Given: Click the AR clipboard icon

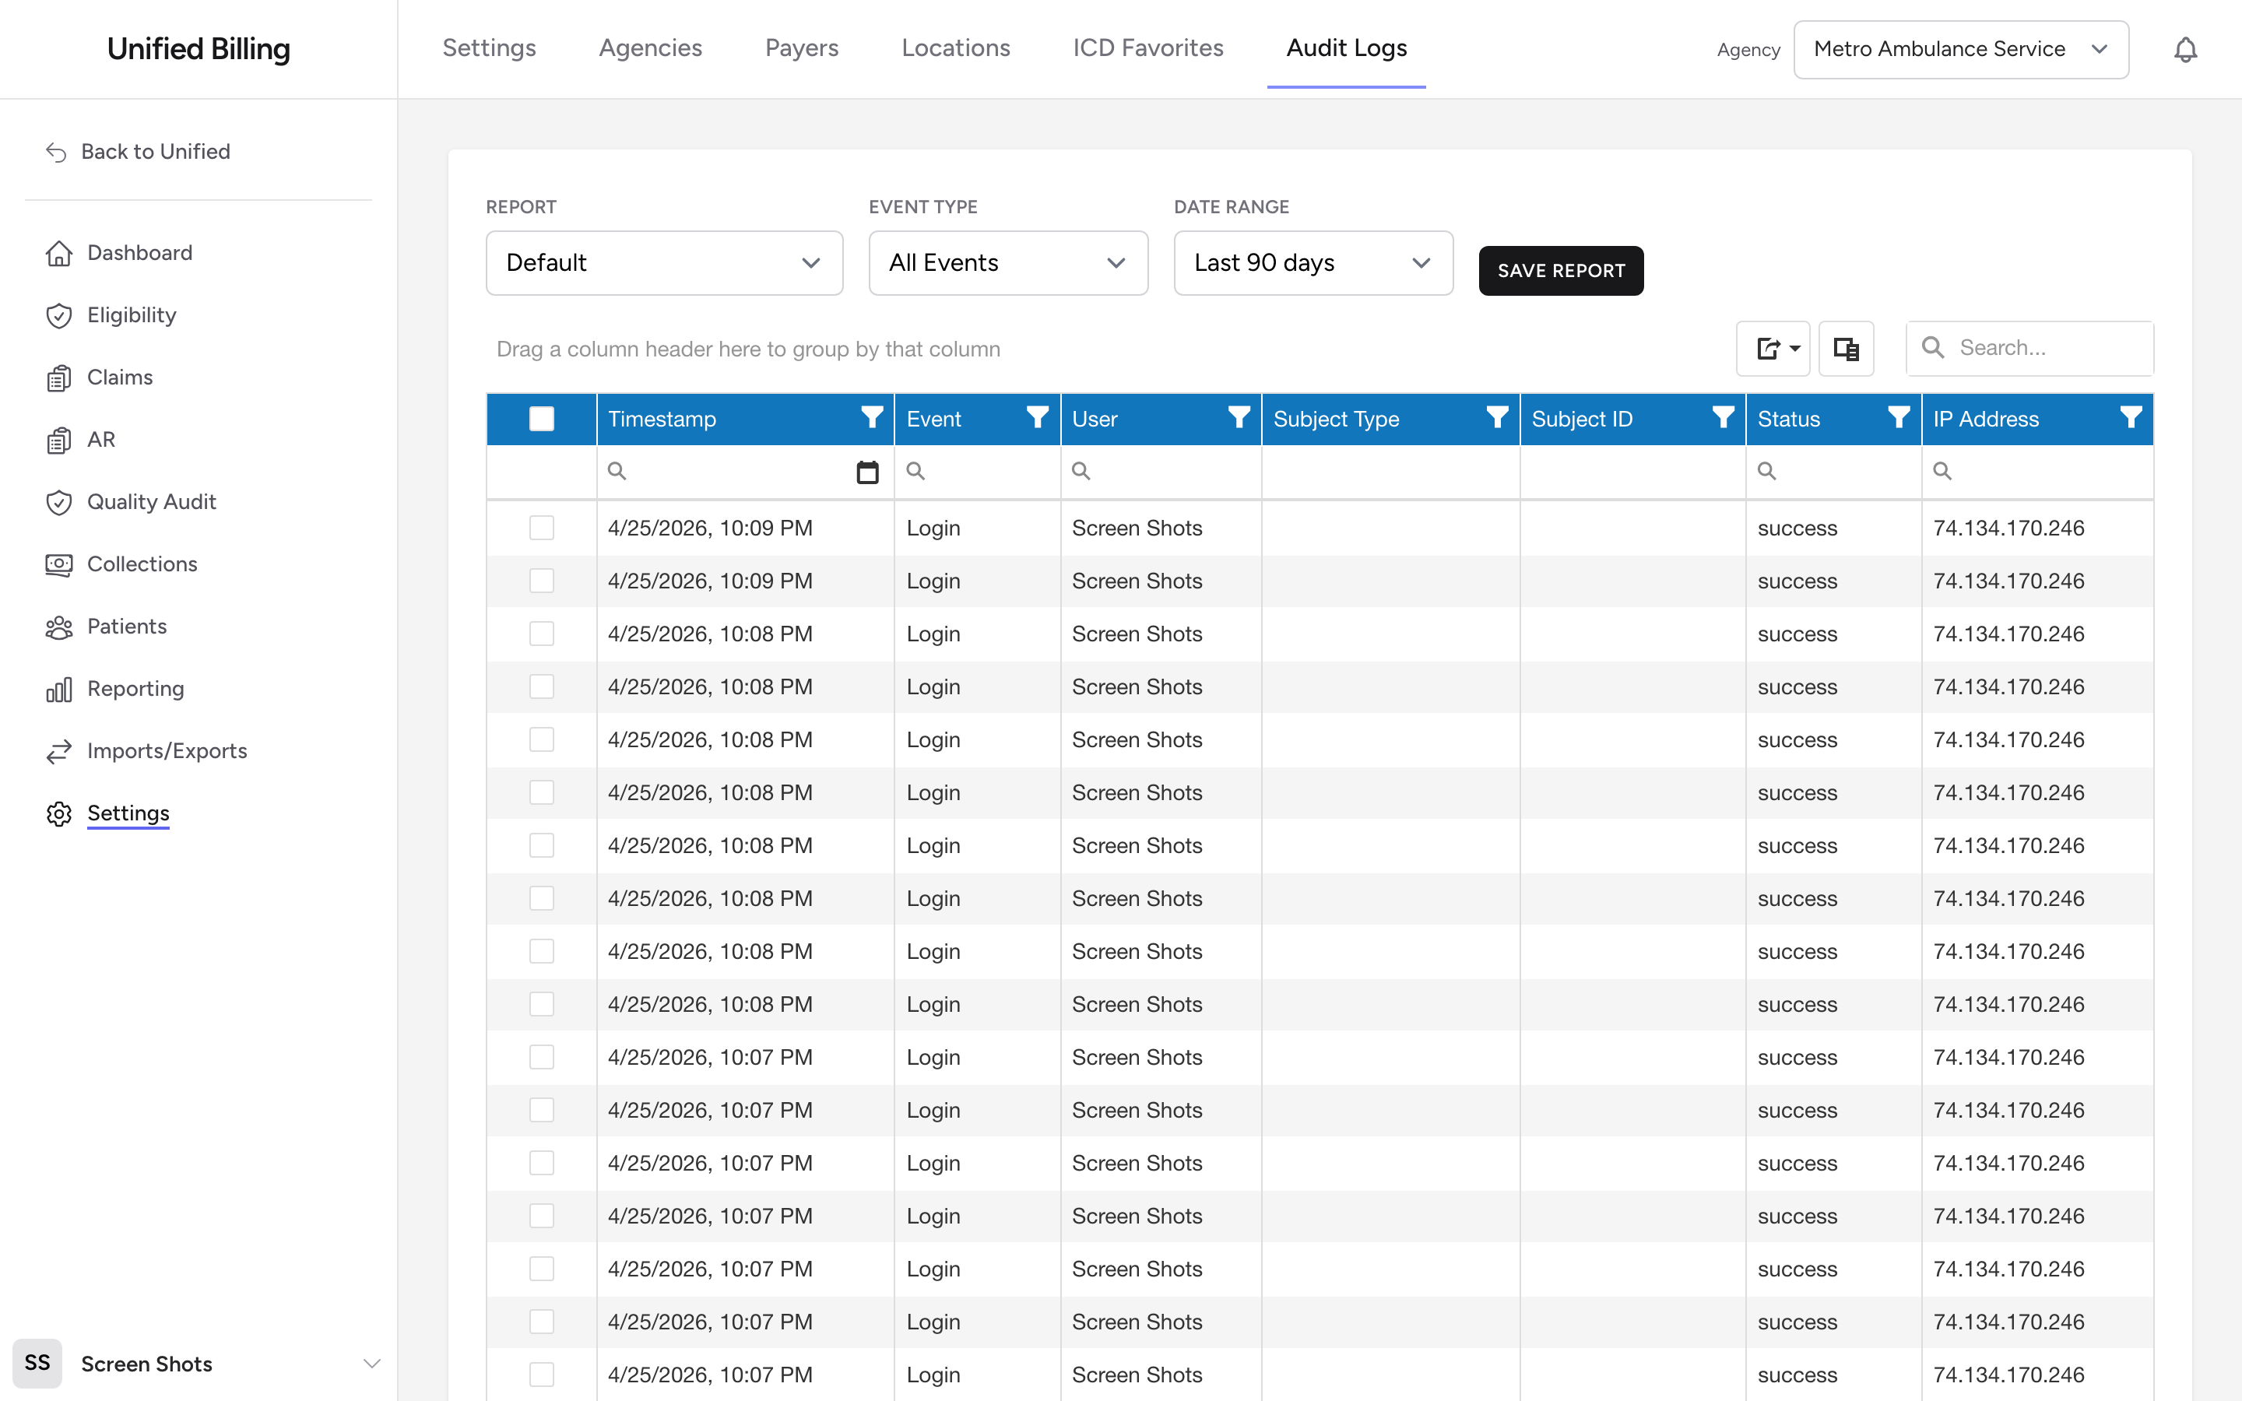Looking at the screenshot, I should click(58, 440).
